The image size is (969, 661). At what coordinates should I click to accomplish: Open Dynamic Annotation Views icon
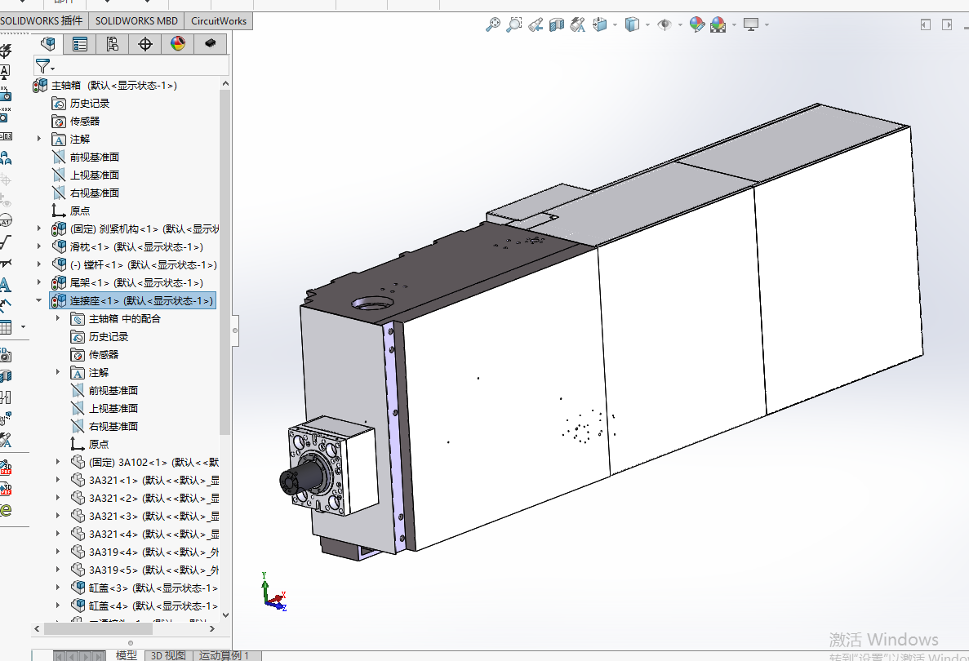(x=577, y=24)
